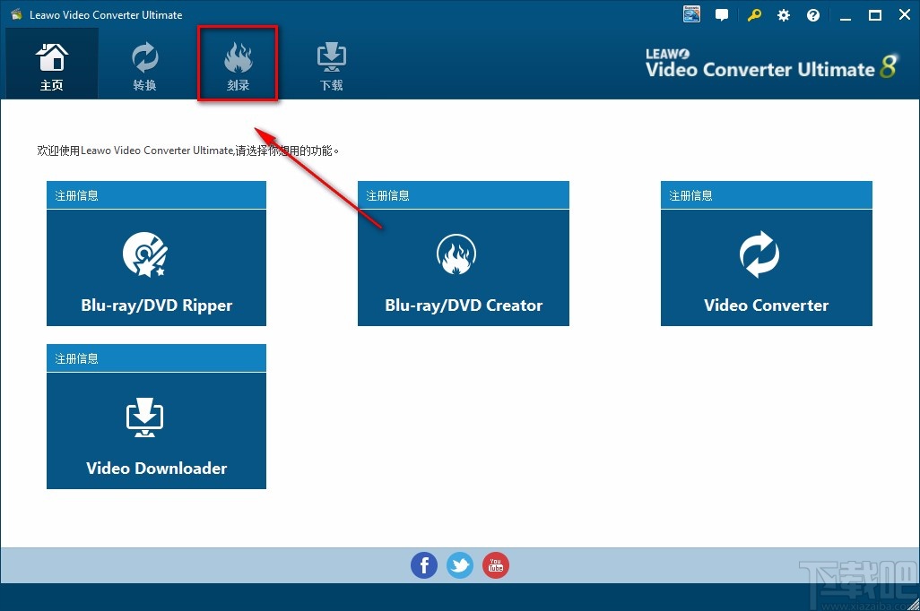Viewport: 920px width, 611px height.
Task: Visit Leawo's Facebook page
Action: point(423,564)
